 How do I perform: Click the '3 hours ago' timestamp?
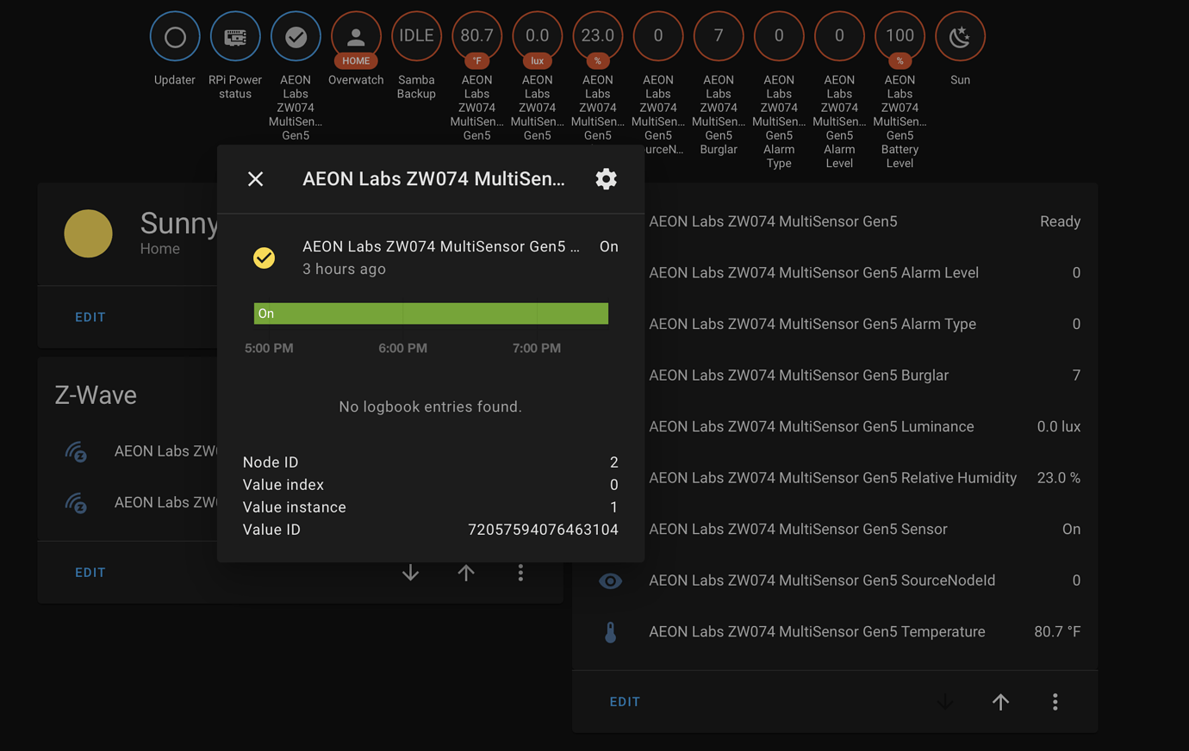coord(344,269)
